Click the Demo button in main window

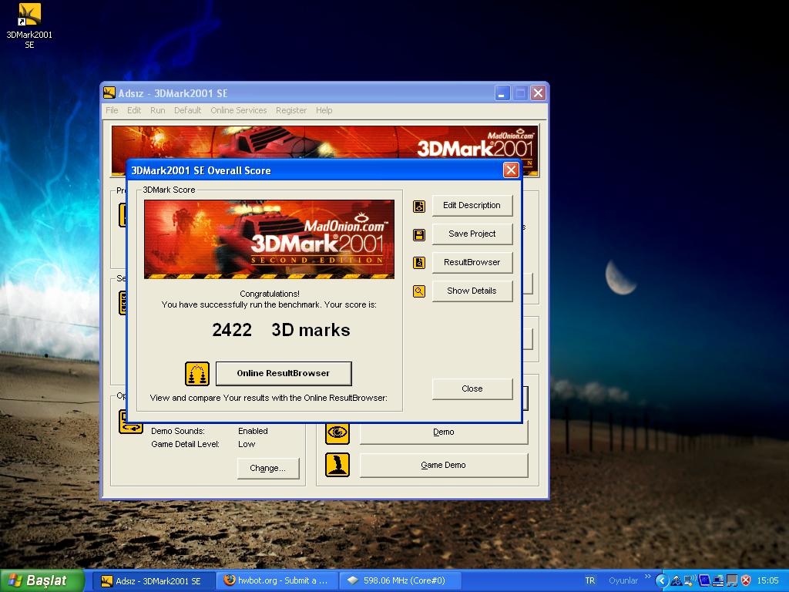pyautogui.click(x=443, y=432)
